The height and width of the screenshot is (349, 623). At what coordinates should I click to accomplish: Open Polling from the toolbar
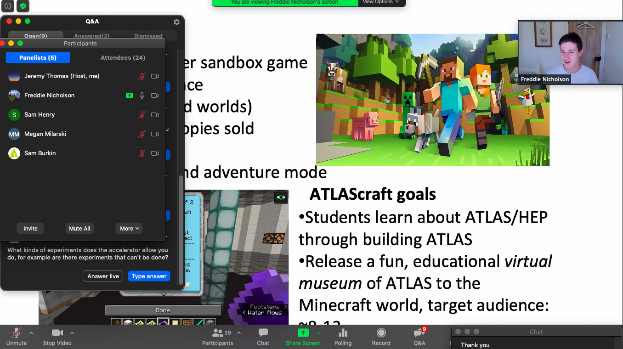coord(343,337)
